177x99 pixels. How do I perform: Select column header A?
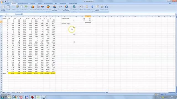pyautogui.click(x=5, y=16)
